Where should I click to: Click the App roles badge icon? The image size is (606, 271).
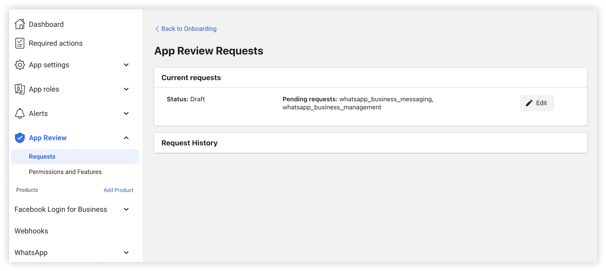tap(19, 89)
